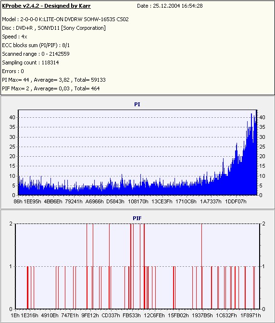
Task: Click the Date 25.12.2004 timestamp text
Action: (170, 6)
